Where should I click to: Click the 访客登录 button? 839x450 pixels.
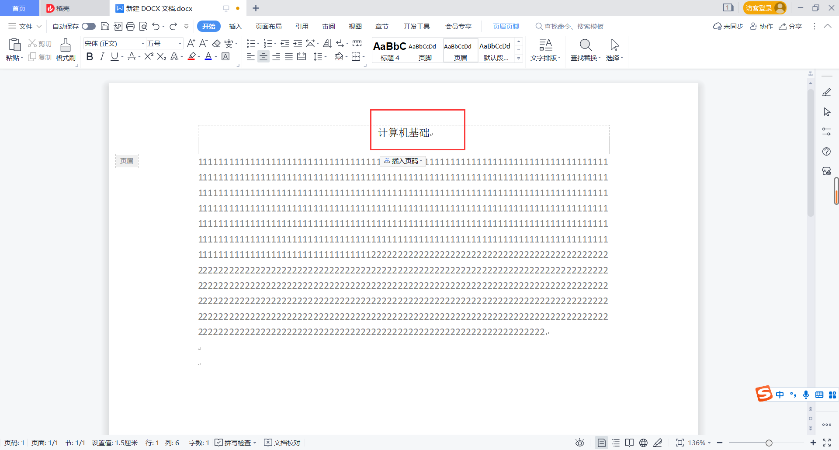tap(764, 7)
